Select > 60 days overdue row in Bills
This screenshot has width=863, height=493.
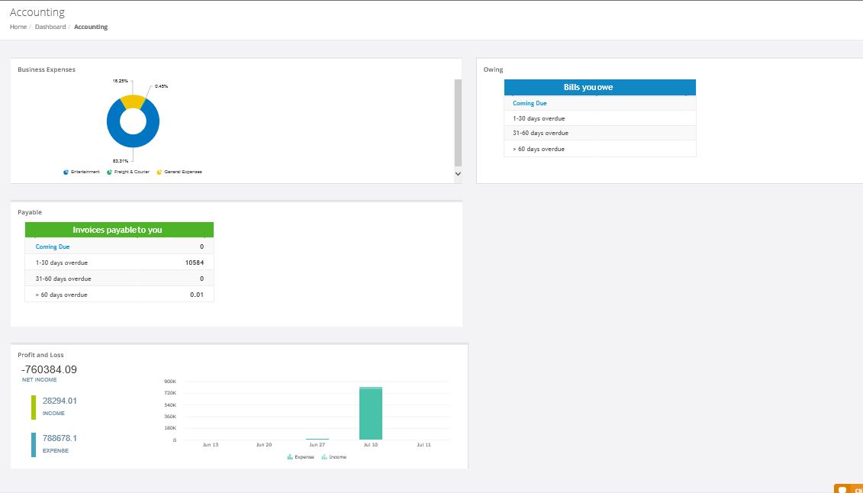pos(600,149)
